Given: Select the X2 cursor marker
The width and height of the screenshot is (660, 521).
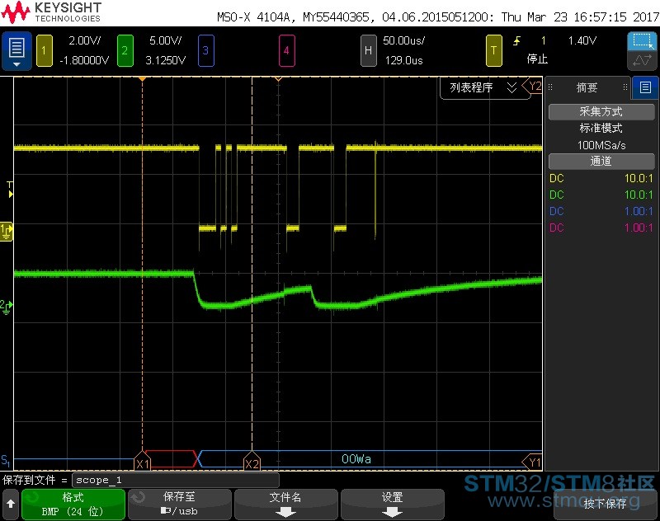Looking at the screenshot, I should [252, 461].
